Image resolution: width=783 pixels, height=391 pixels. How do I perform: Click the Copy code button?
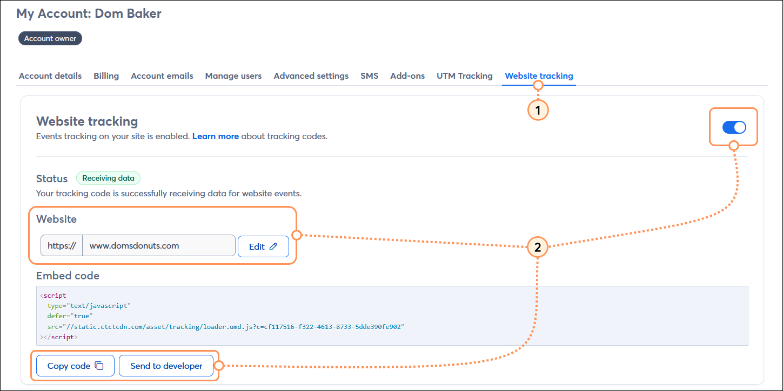[x=75, y=365]
